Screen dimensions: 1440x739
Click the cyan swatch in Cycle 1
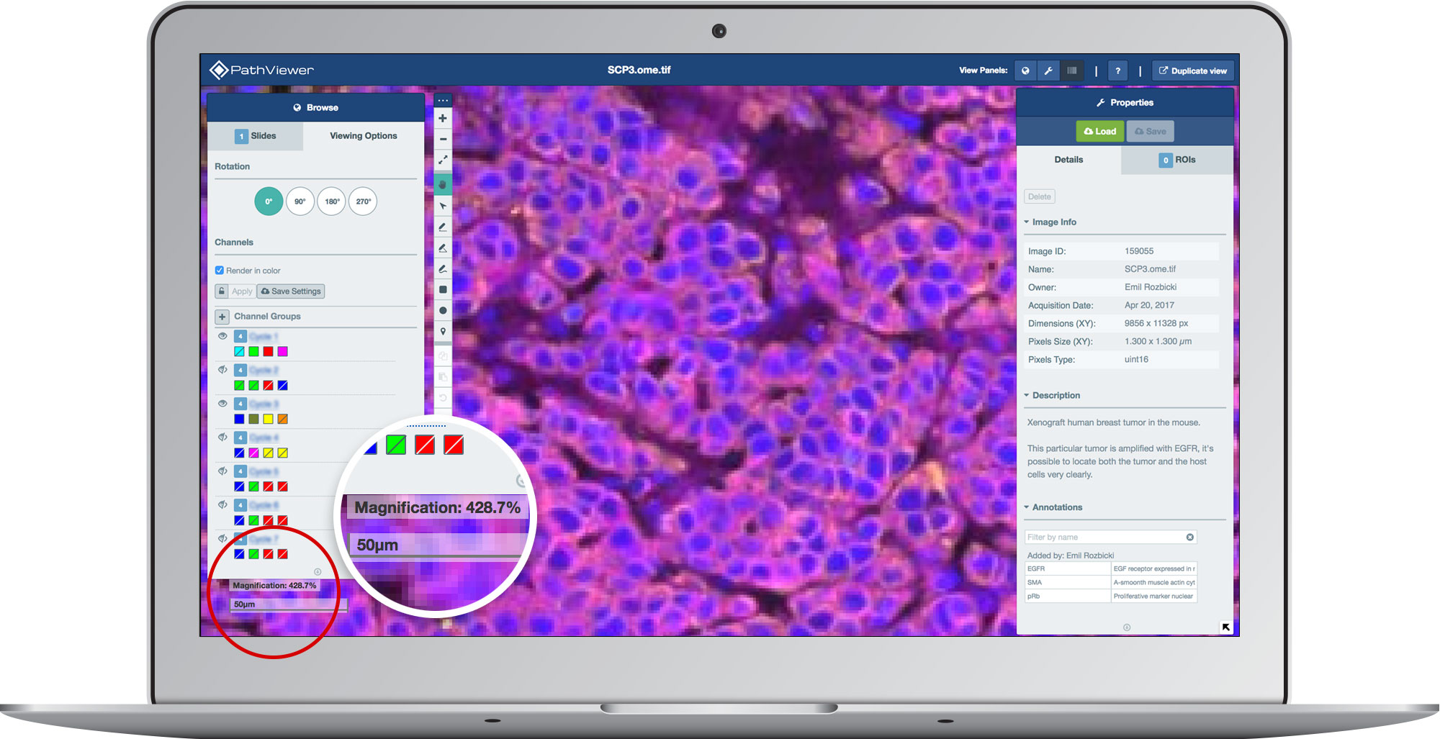239,351
